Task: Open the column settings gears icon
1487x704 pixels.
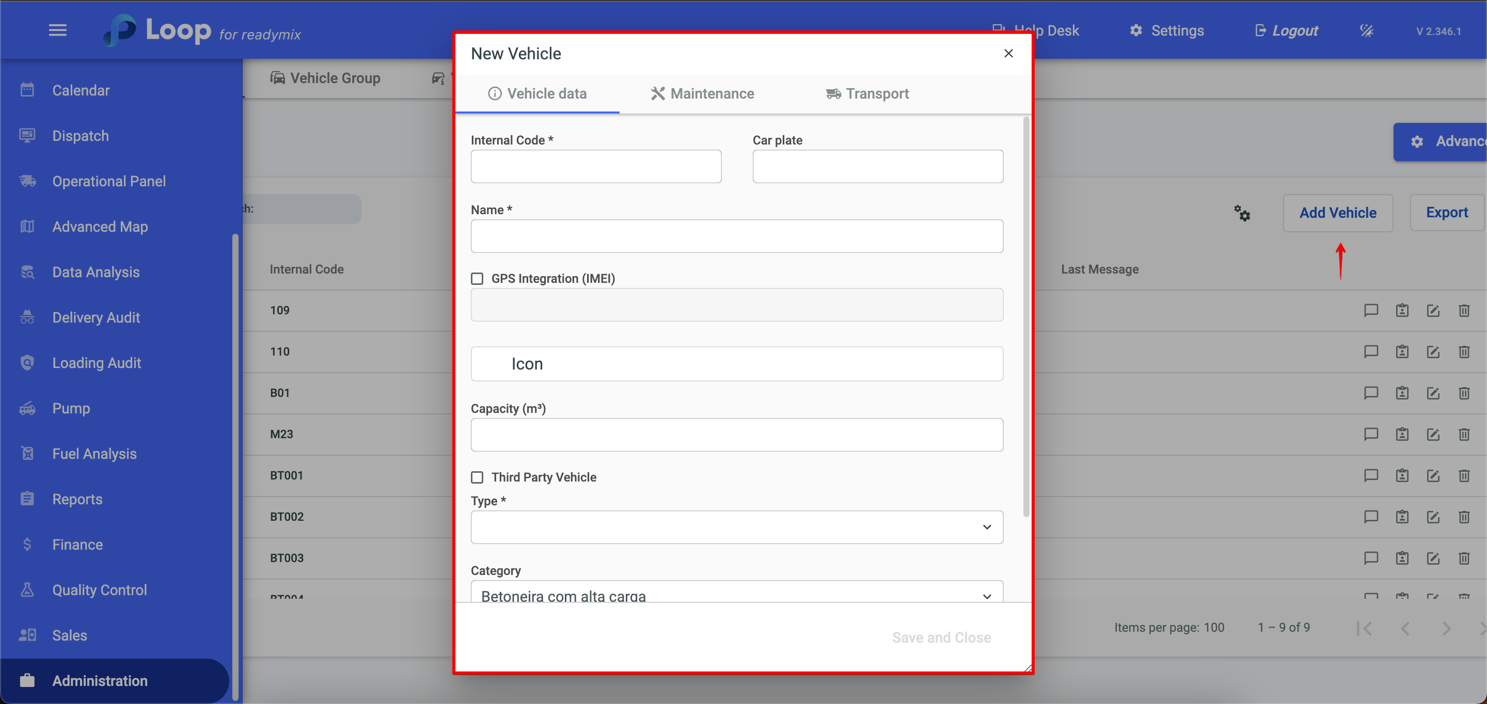Action: [x=1242, y=213]
